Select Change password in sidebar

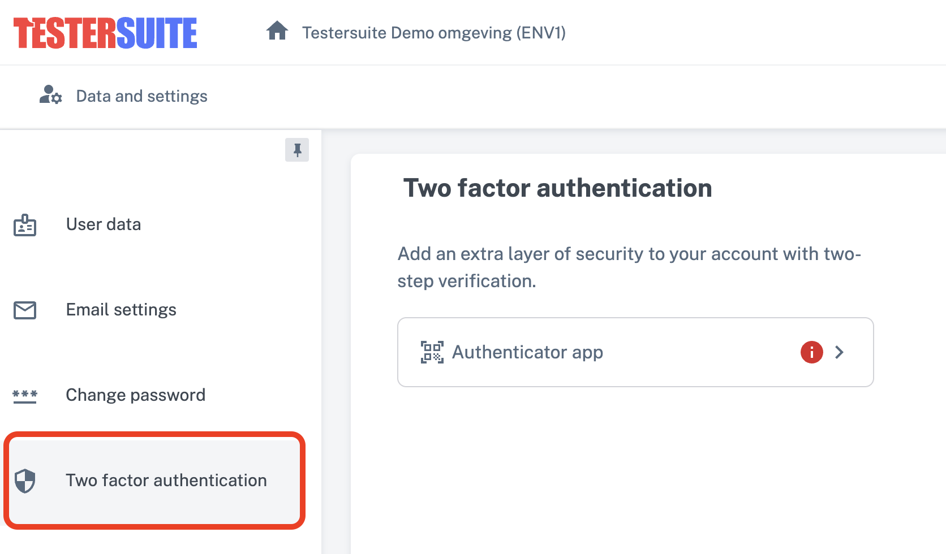[x=135, y=395]
